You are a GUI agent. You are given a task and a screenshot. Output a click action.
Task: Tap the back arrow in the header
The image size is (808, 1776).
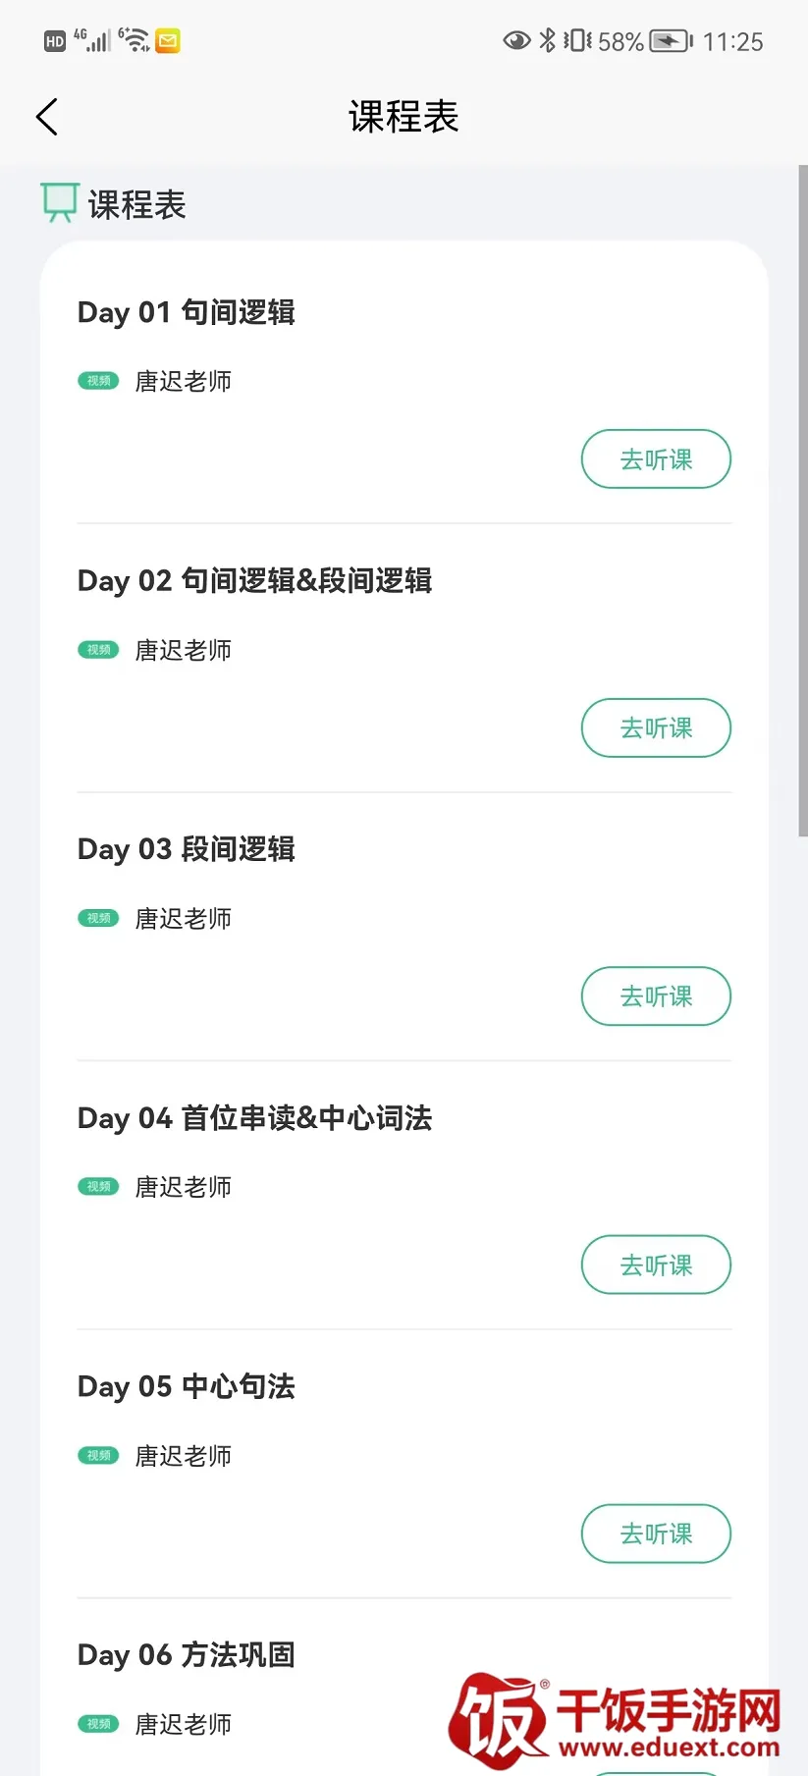tap(47, 117)
